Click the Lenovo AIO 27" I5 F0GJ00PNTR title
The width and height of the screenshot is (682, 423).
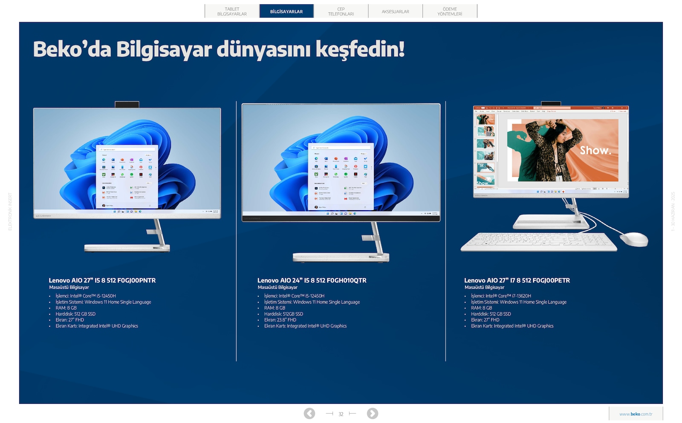click(102, 280)
